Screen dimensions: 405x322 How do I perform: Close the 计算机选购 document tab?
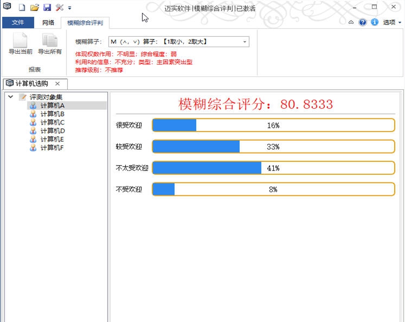57,84
